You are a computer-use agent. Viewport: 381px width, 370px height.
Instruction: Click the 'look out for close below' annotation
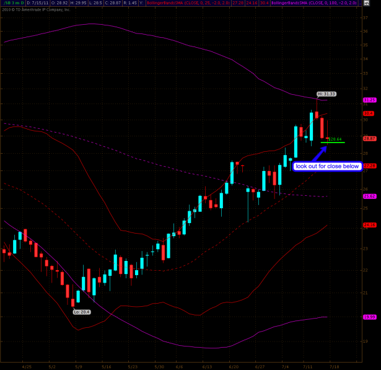pos(327,166)
